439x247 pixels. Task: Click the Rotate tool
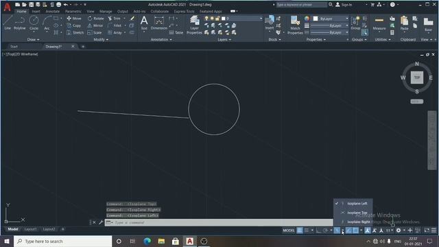(95, 19)
